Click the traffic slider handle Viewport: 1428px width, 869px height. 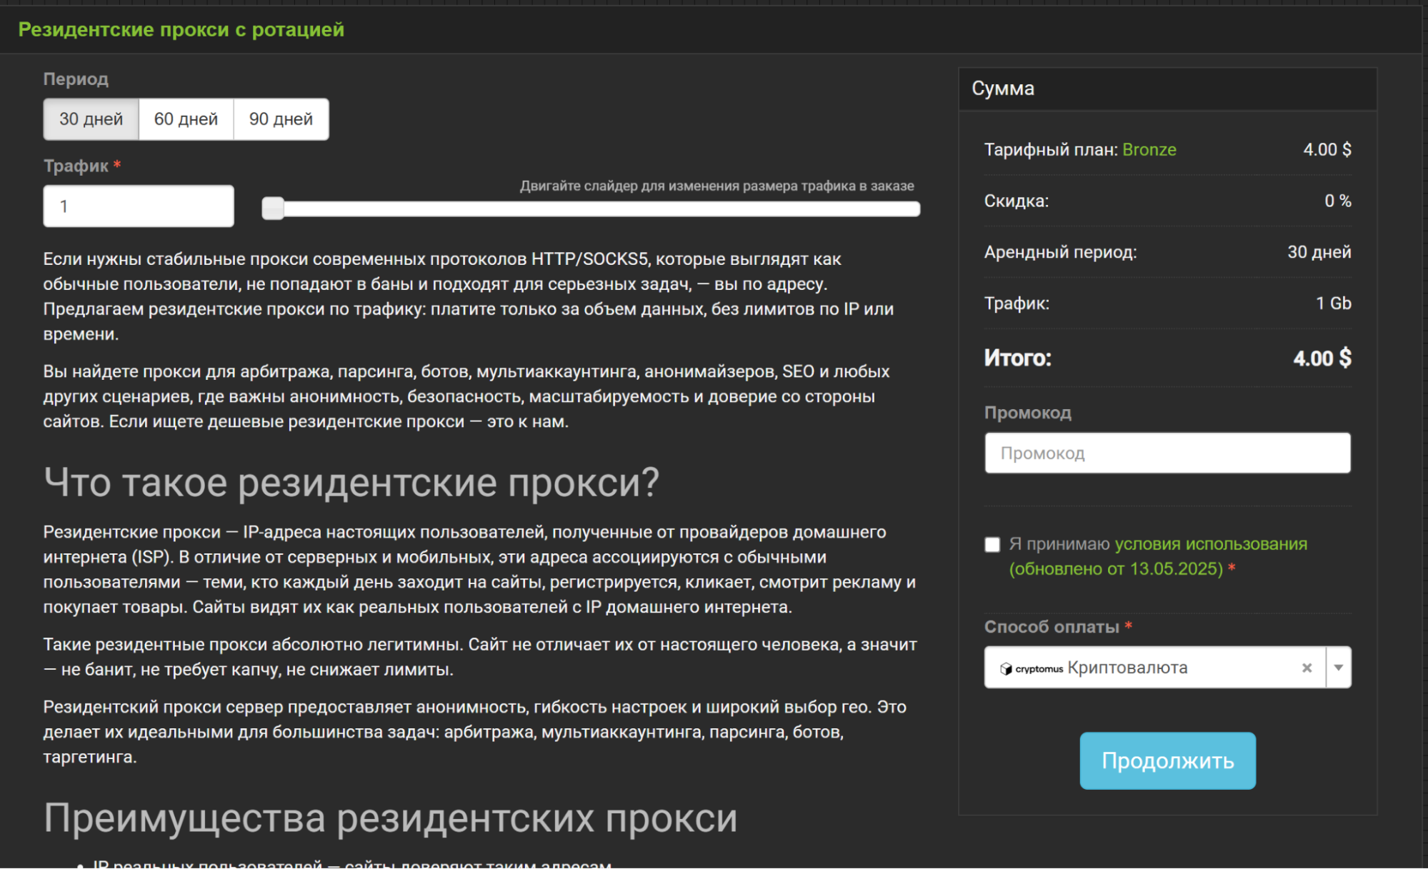[x=273, y=208]
